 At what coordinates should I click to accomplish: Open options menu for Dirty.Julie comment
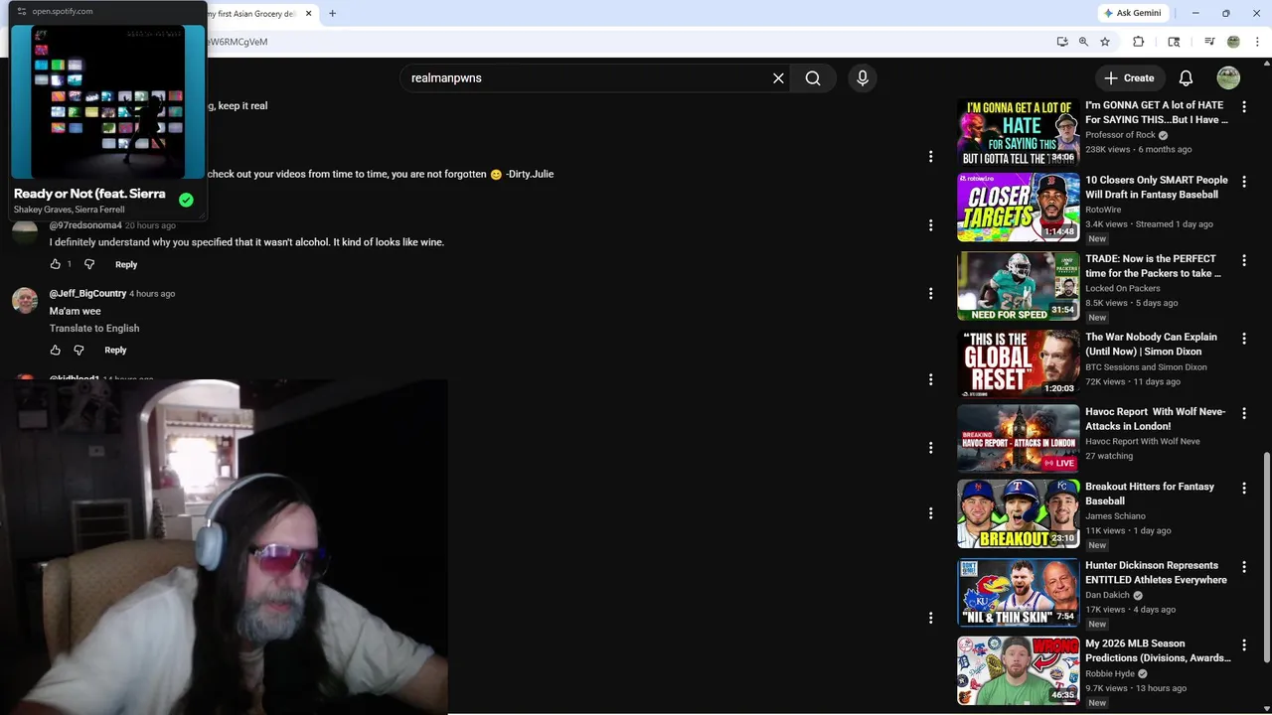point(930,156)
